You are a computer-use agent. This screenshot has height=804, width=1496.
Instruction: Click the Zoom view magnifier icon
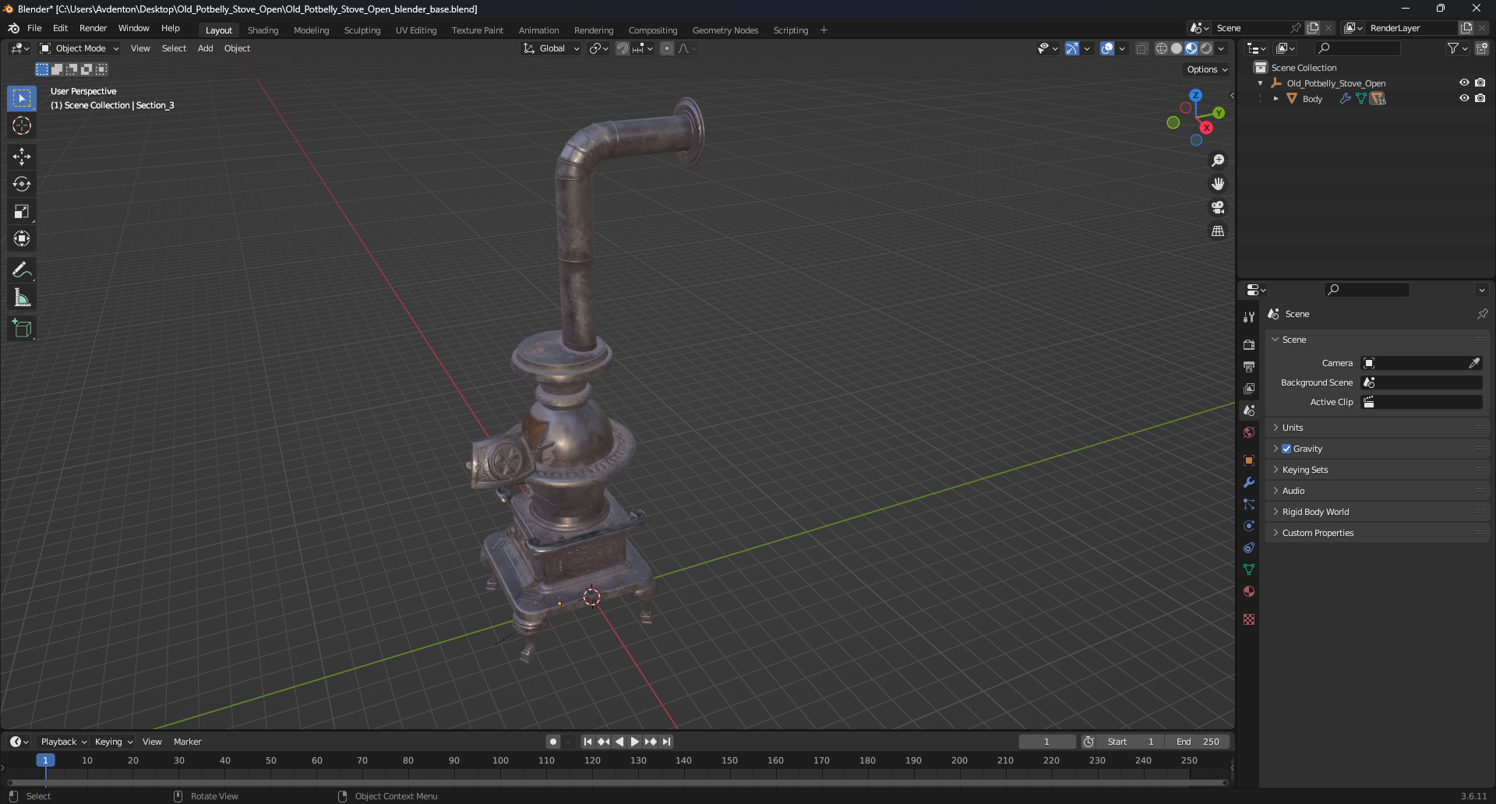(x=1218, y=160)
